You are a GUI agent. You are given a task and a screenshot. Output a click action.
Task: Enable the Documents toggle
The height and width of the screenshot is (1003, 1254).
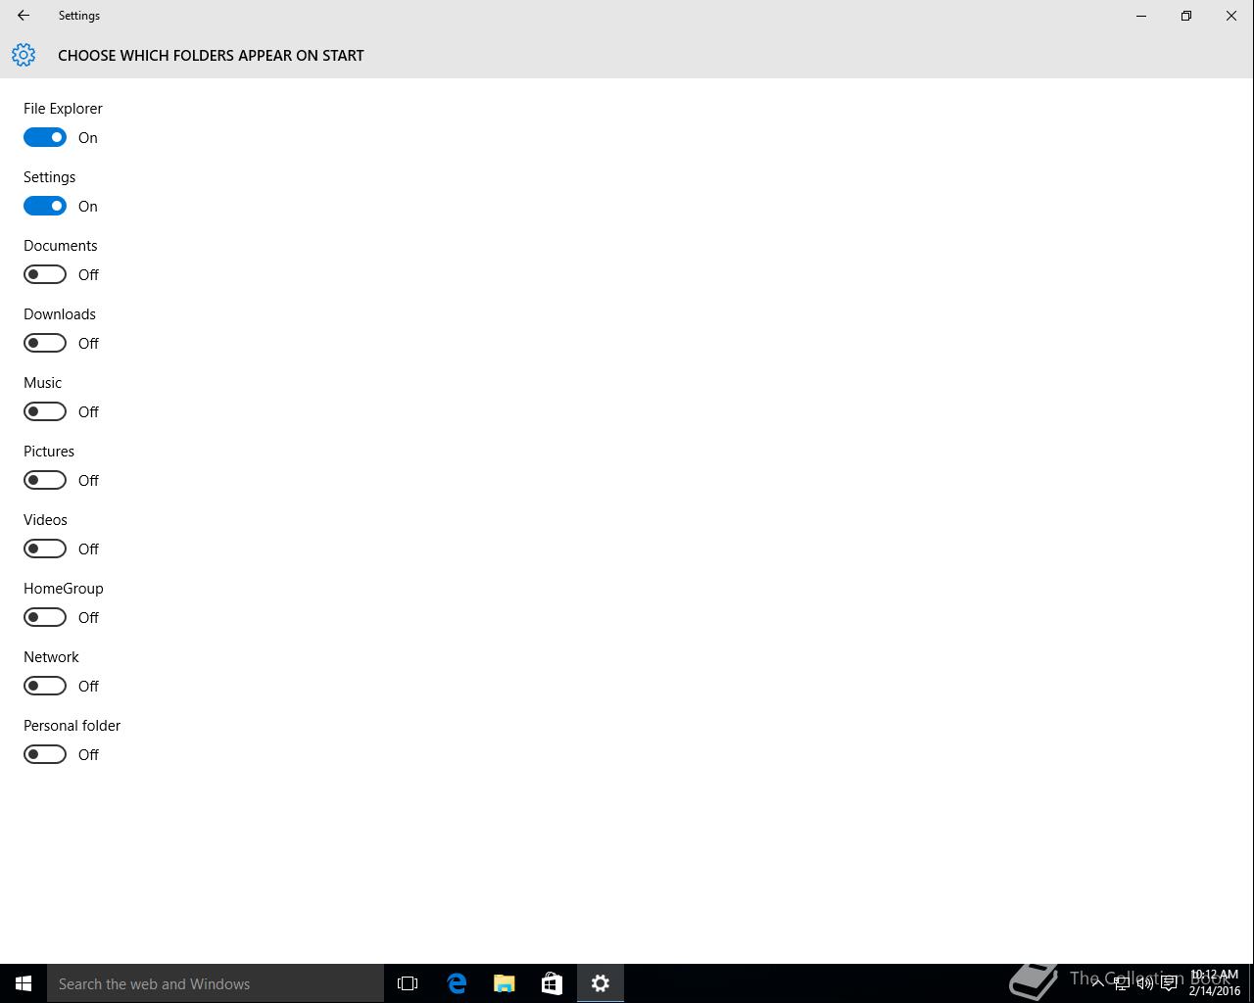[45, 274]
